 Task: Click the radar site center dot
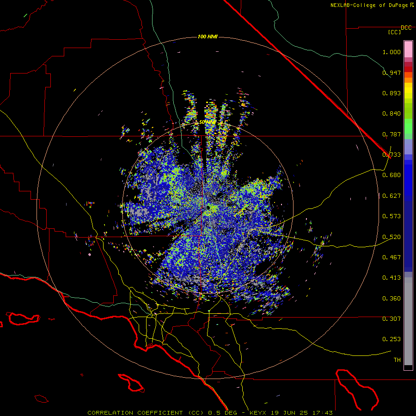point(208,207)
